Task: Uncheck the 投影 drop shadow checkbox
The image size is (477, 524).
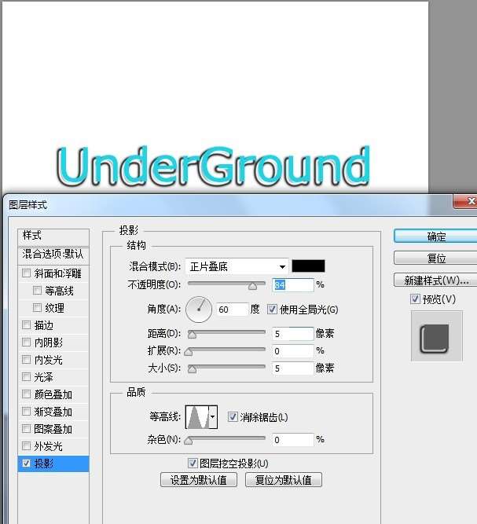Action: 26,464
